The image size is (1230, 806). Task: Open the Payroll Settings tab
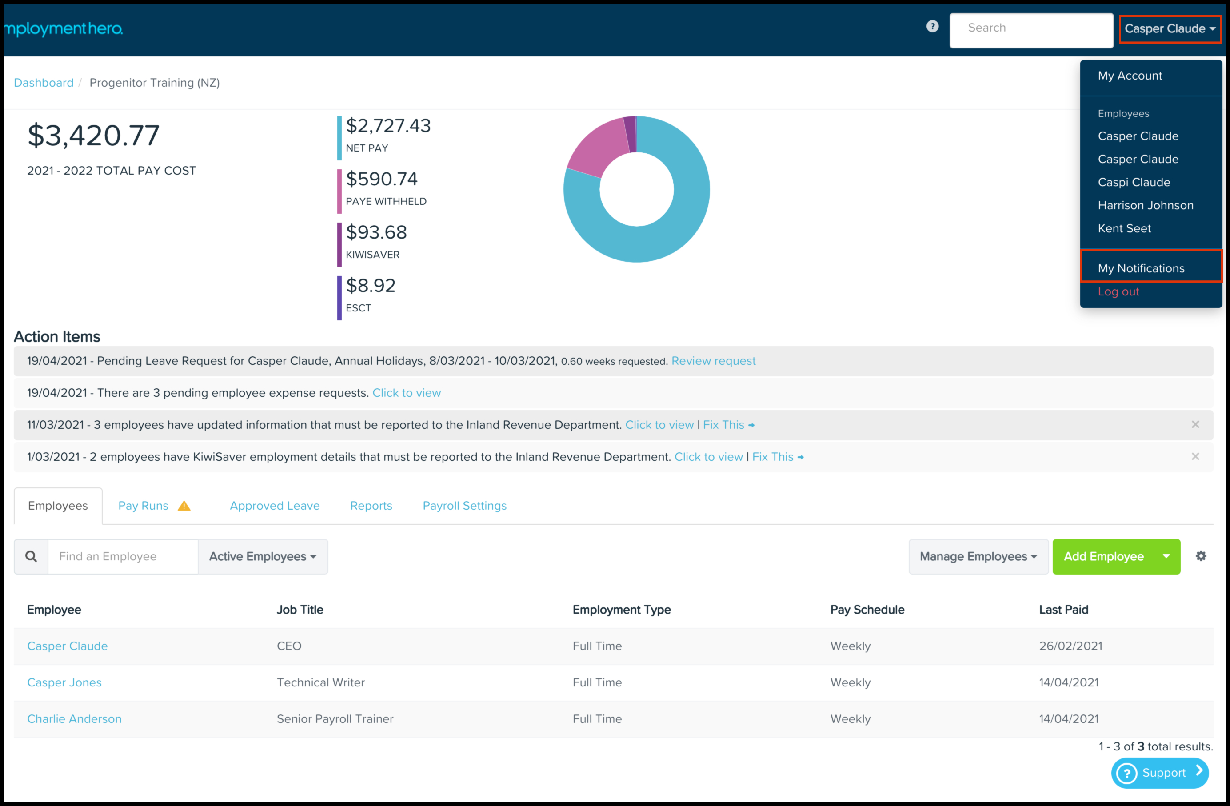pos(464,506)
